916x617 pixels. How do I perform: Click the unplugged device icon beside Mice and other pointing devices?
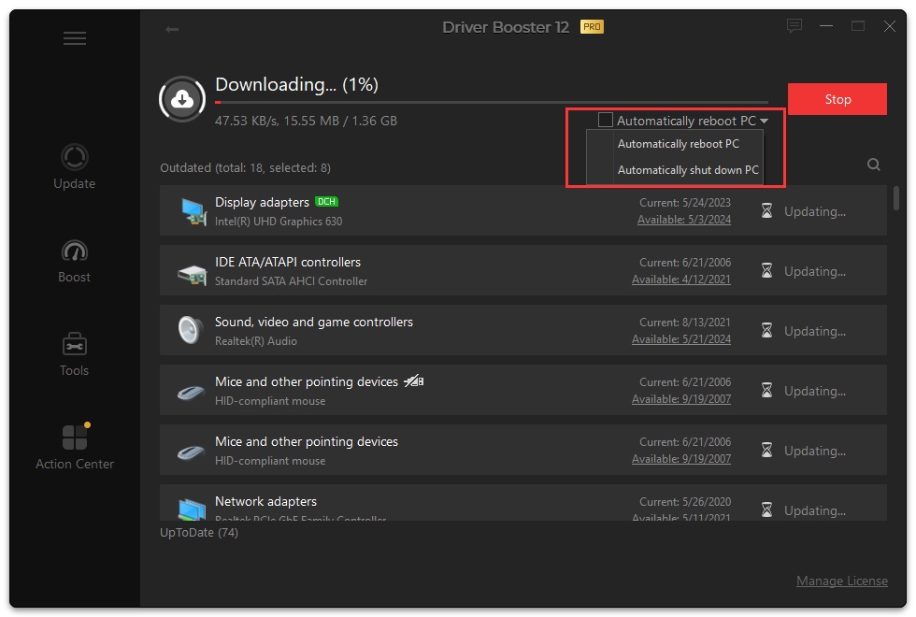(x=413, y=381)
